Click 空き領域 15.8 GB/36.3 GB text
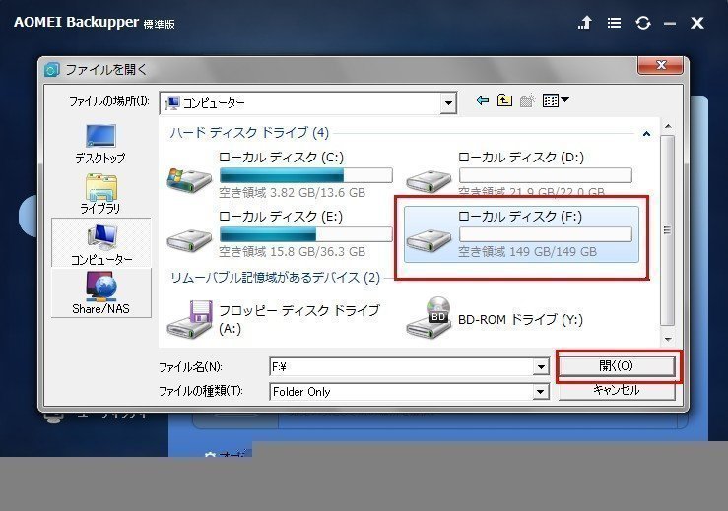Screen dimensions: 728x511 pos(292,252)
